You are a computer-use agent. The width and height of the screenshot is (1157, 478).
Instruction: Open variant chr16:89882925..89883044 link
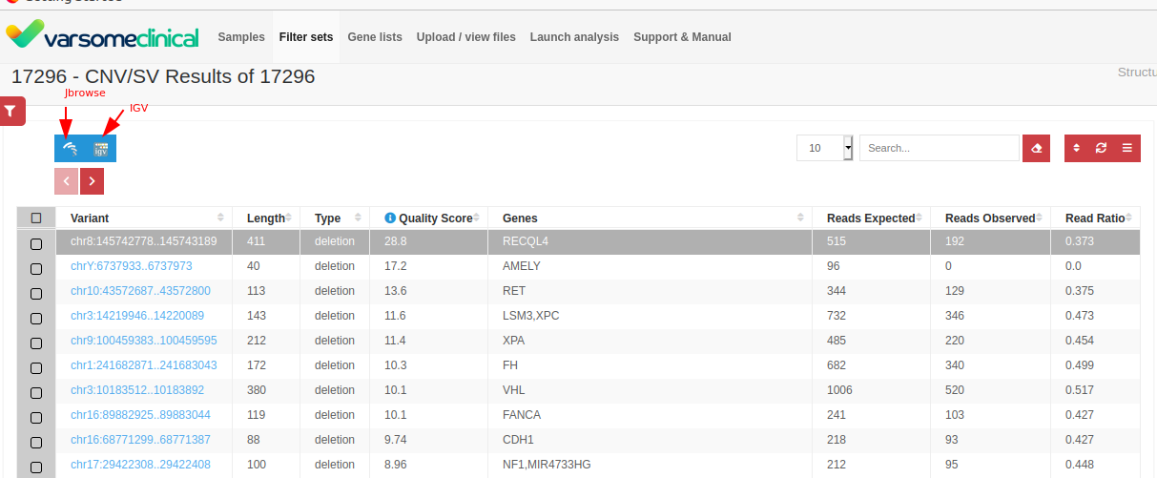click(140, 415)
